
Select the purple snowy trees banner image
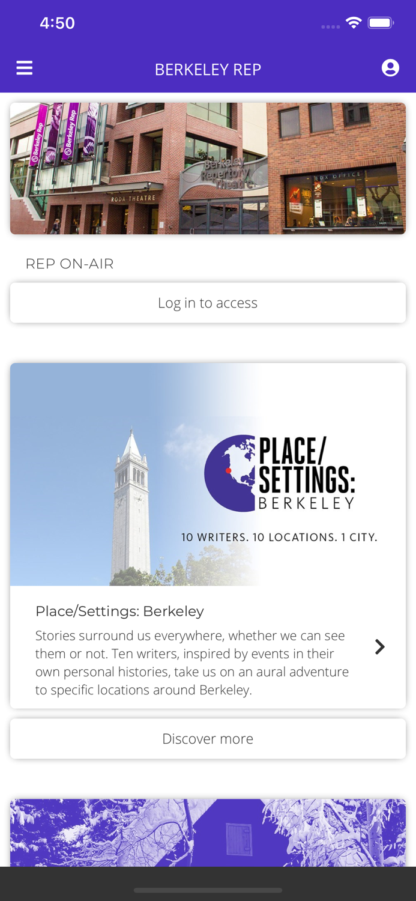click(208, 832)
